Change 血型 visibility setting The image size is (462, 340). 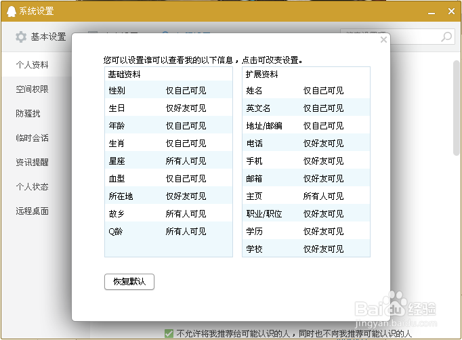coord(186,179)
